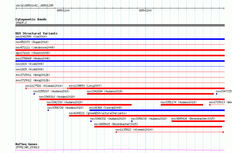The width and height of the screenshot is (232, 153).
Task: Click the ruler's right arrow end
Action: click(x=224, y=8)
